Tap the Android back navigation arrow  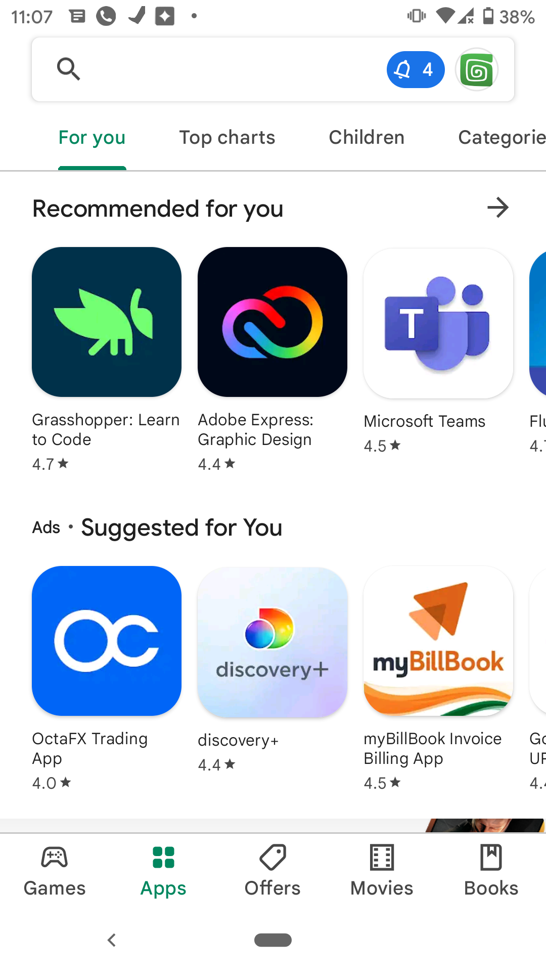point(112,940)
